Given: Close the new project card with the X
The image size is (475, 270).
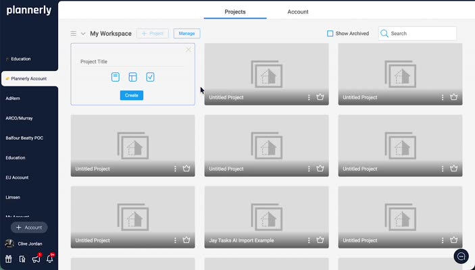Looking at the screenshot, I should point(189,50).
